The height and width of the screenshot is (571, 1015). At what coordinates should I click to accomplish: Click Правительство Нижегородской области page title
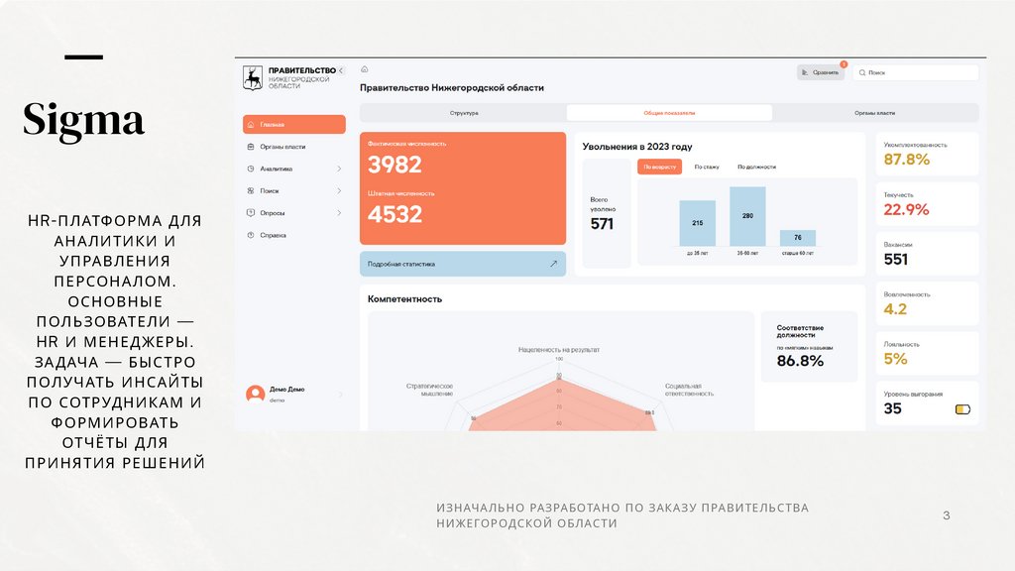(x=452, y=88)
